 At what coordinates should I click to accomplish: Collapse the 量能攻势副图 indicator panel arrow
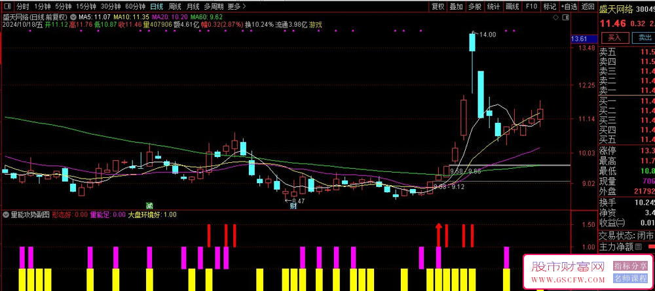tap(6, 214)
